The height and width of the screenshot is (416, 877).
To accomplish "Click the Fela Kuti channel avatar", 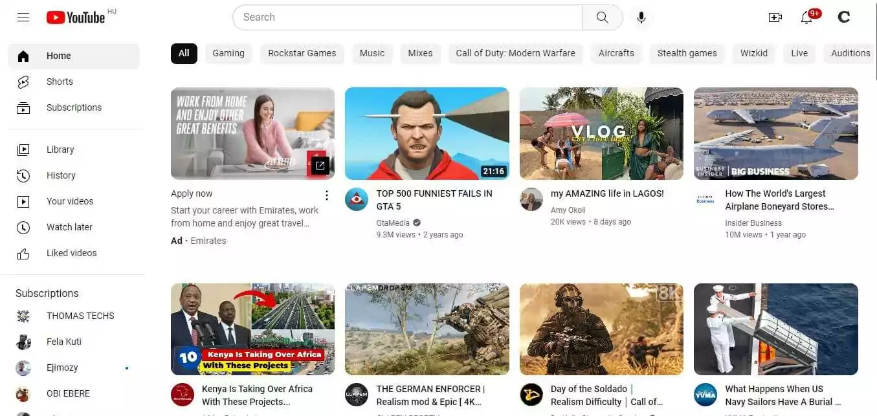I will (x=23, y=342).
